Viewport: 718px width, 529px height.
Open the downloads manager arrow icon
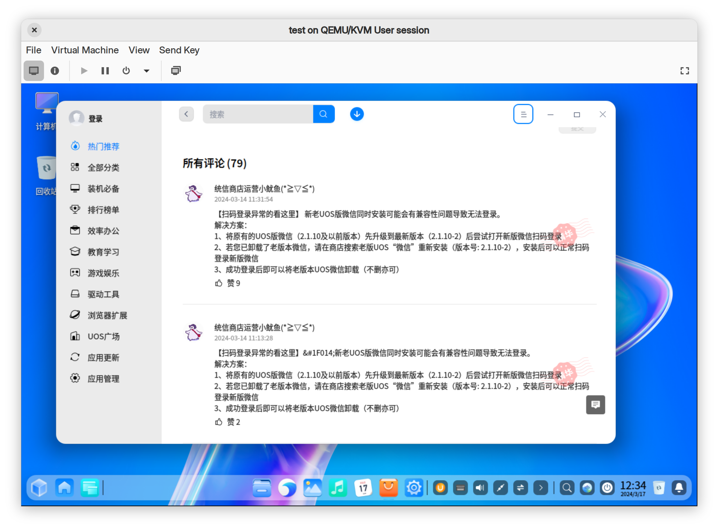357,114
